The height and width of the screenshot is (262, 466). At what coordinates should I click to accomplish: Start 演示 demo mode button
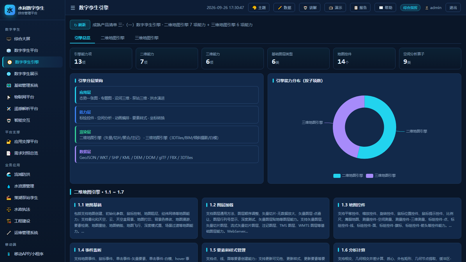pos(335,8)
